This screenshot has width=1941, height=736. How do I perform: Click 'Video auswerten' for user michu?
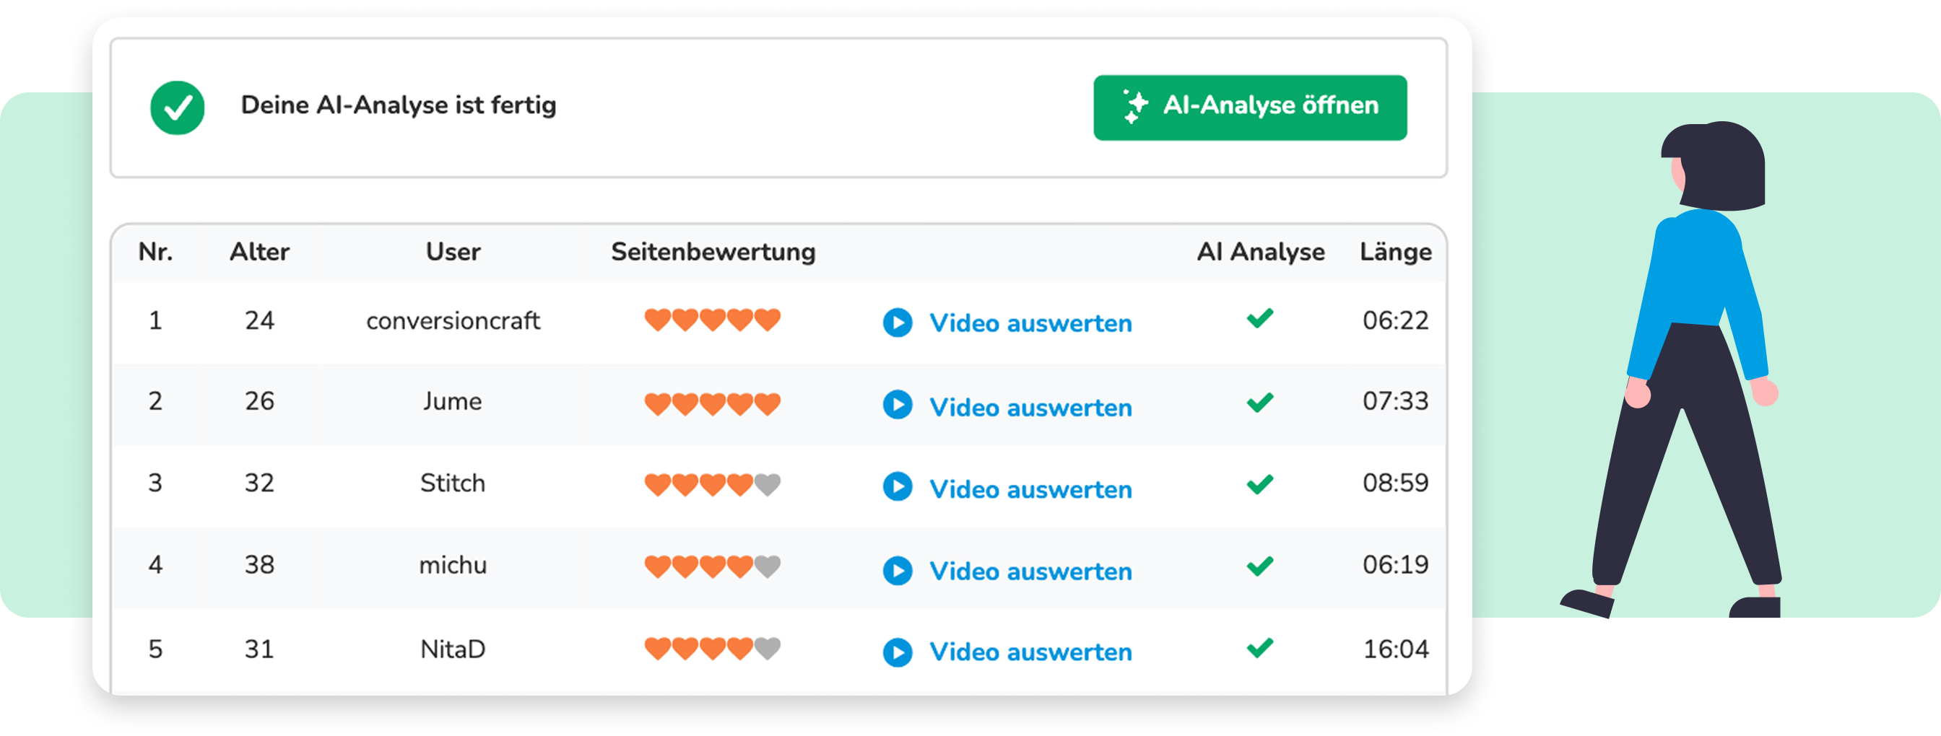1030,571
